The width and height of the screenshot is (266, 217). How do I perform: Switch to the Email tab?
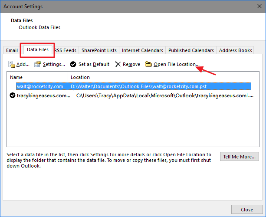click(12, 50)
